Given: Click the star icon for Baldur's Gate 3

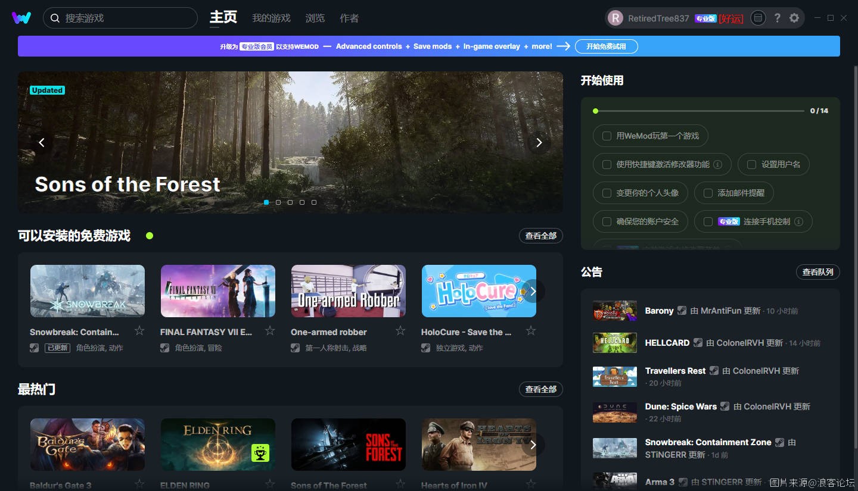Looking at the screenshot, I should click(139, 483).
